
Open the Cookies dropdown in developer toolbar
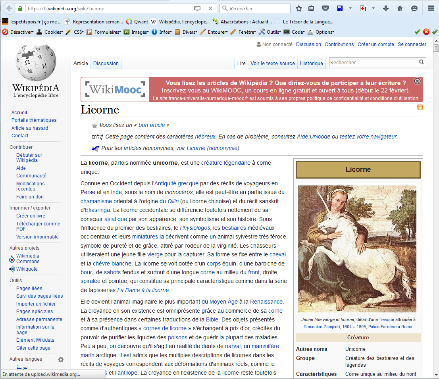pos(52,32)
